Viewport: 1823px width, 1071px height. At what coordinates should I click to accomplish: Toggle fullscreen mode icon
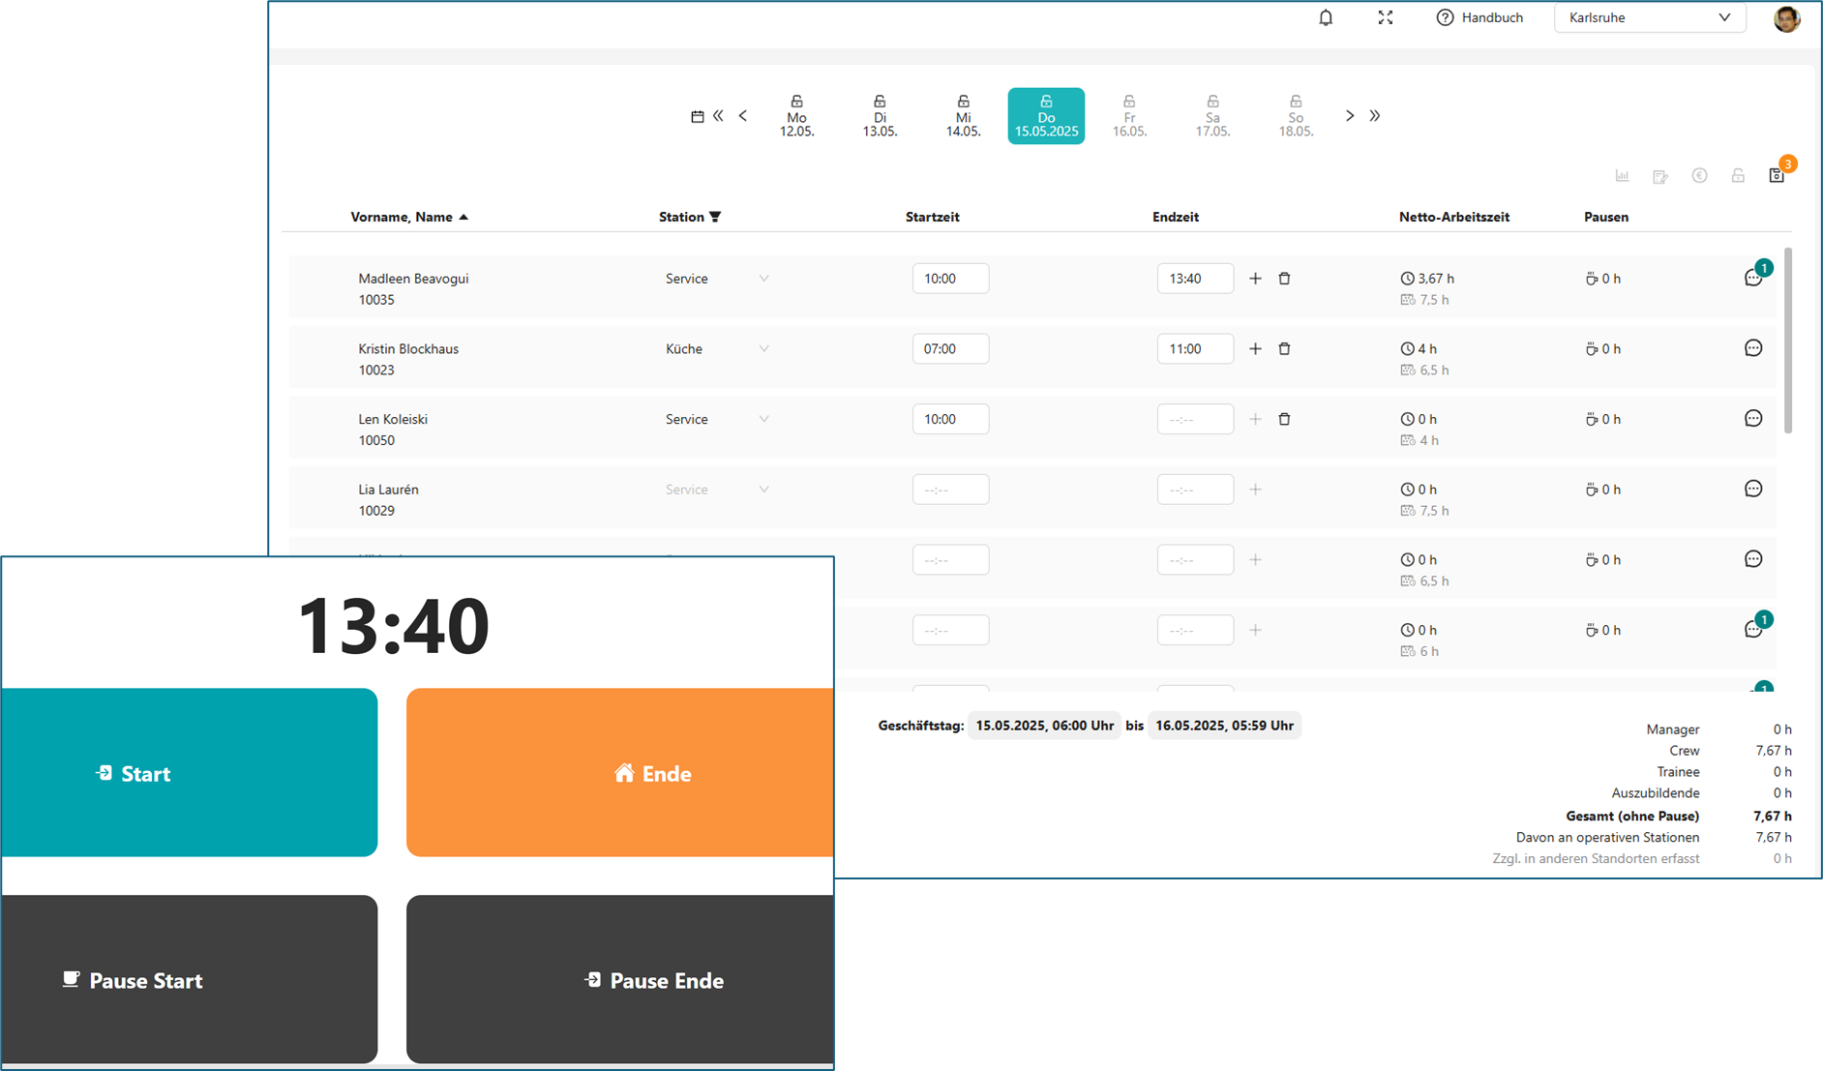click(x=1385, y=17)
